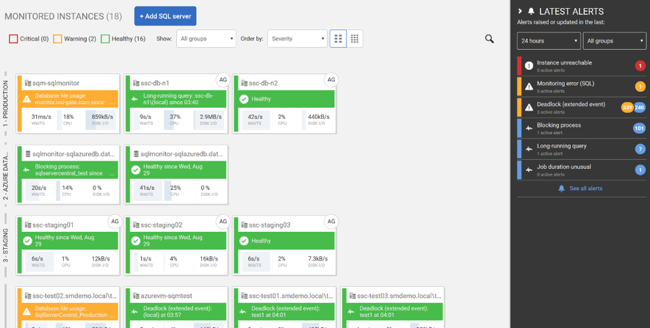Click the AG badge on ssc-db-n1
Image resolution: width=650 pixels, height=328 pixels.
tap(223, 80)
